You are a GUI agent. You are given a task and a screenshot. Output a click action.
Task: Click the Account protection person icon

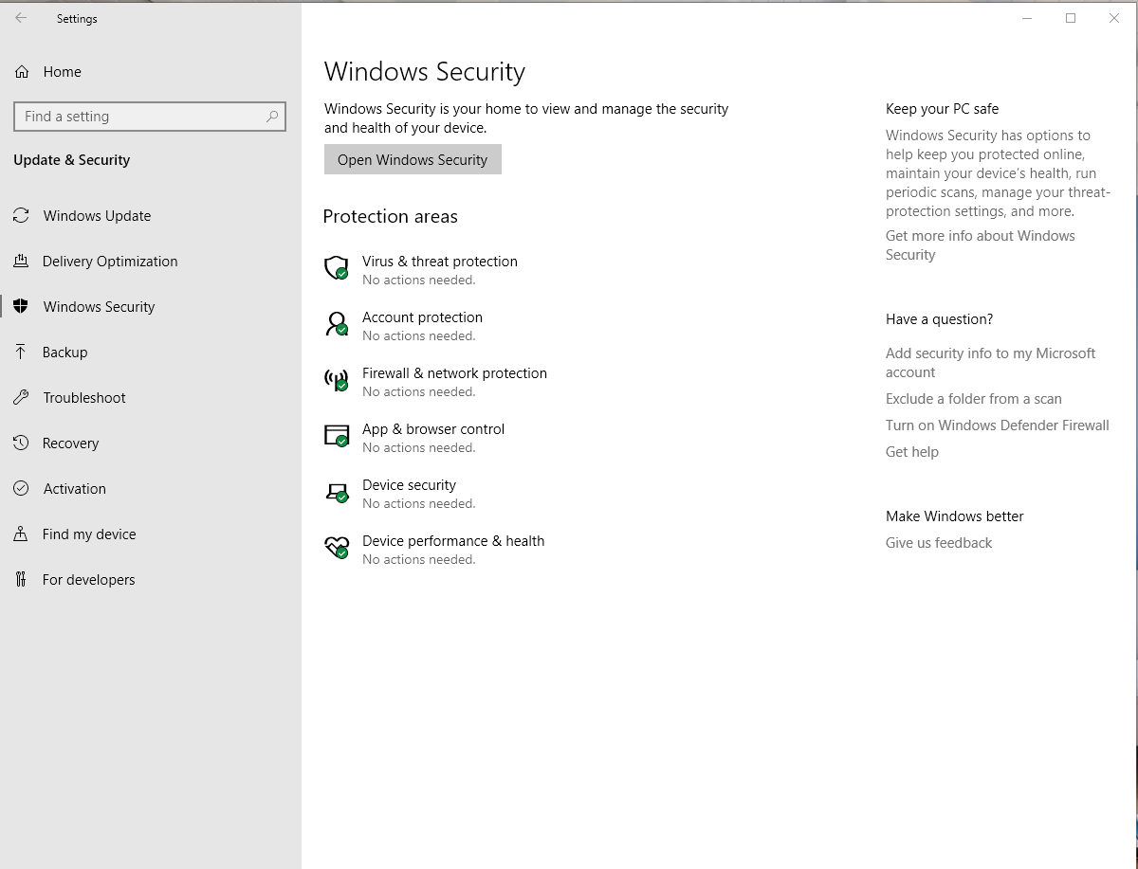pos(337,324)
